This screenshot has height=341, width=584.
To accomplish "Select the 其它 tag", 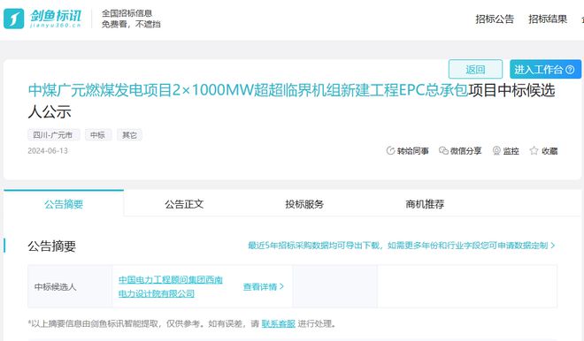I will (x=129, y=134).
